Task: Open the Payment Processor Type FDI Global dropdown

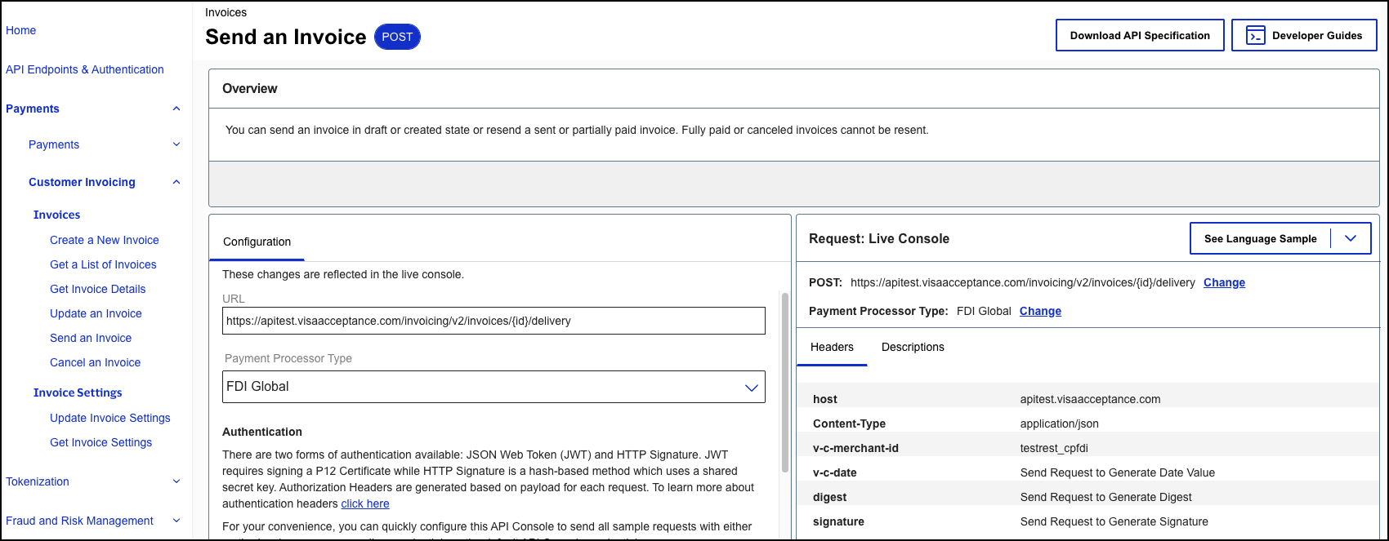Action: (494, 387)
